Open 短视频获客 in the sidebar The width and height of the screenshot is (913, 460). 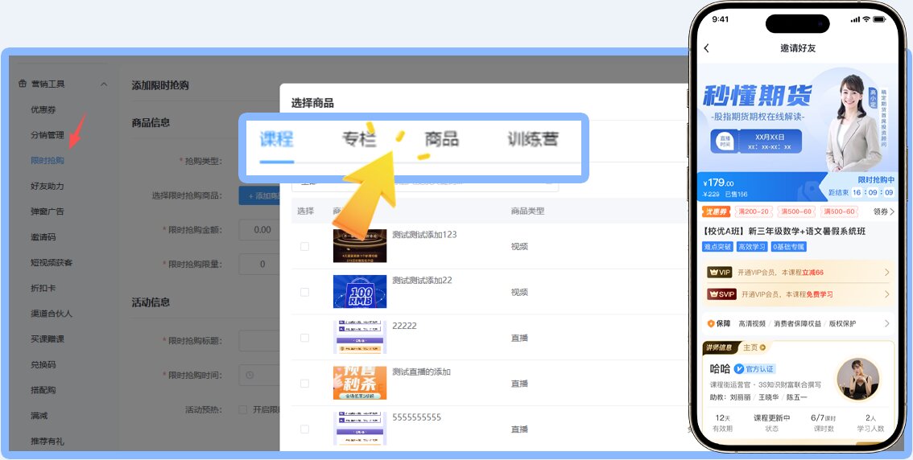[x=52, y=262]
